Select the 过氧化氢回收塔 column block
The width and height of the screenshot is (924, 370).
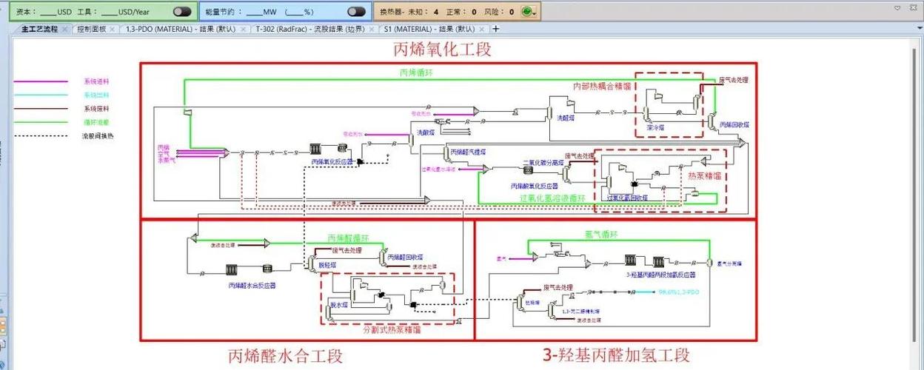[608, 184]
